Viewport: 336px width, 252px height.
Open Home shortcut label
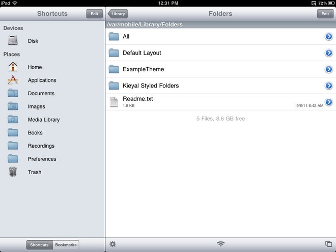pyautogui.click(x=35, y=67)
